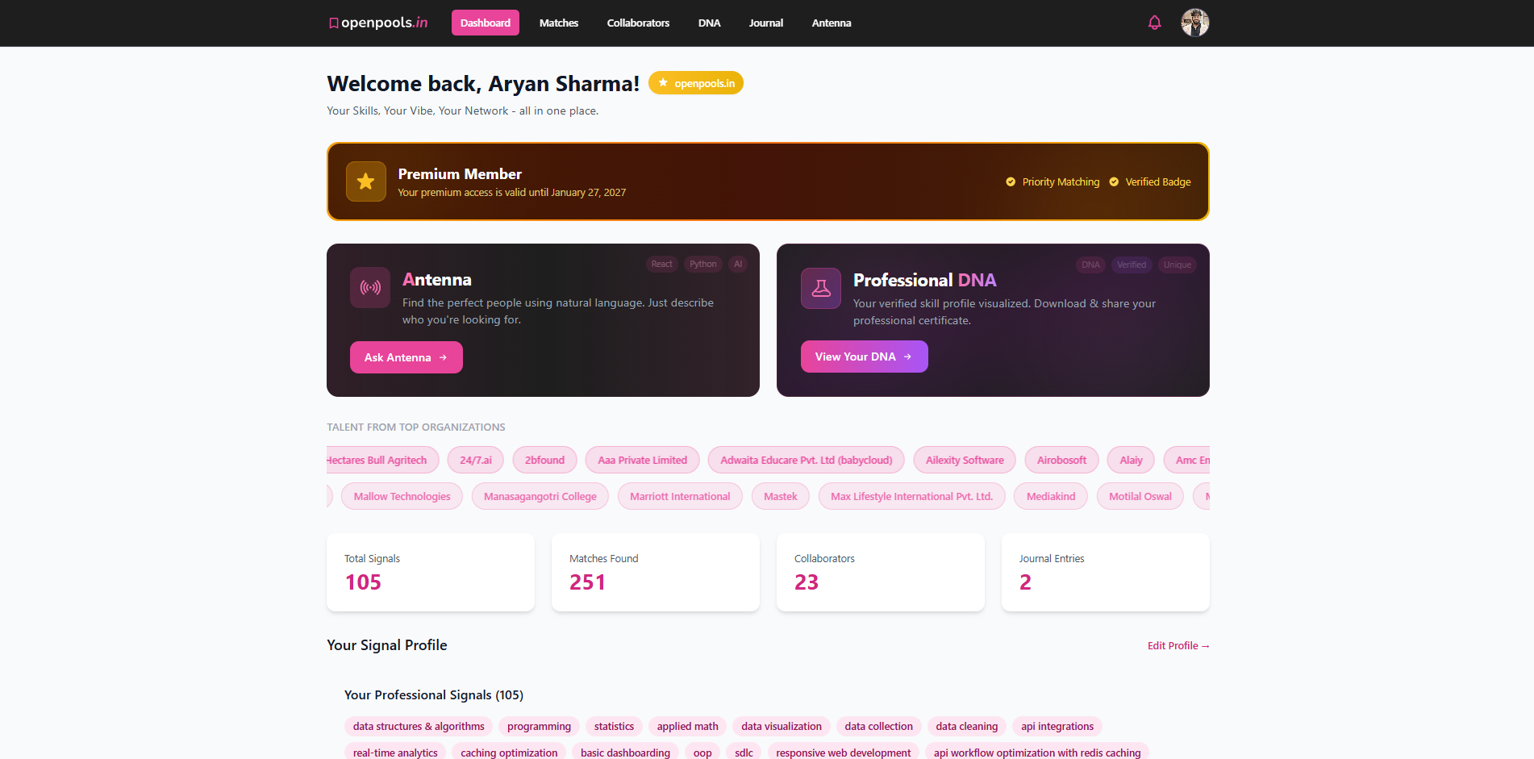Select the Alaiy chip
The image size is (1534, 759).
[1131, 461]
